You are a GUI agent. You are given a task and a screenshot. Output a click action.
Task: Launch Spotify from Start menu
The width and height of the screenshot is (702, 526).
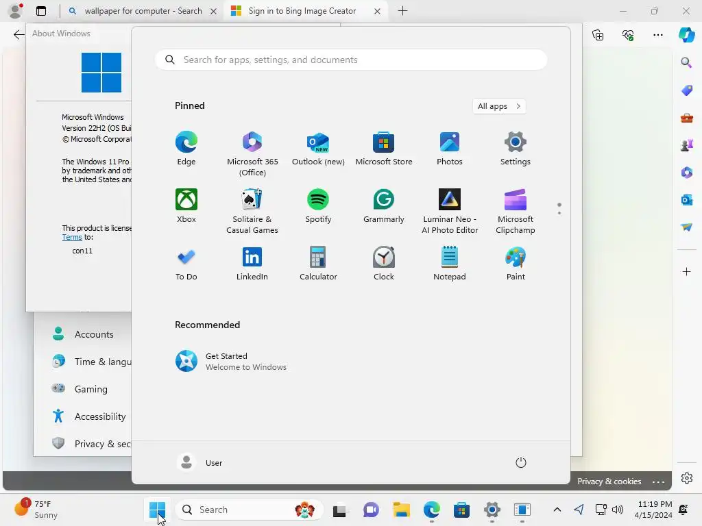click(318, 205)
